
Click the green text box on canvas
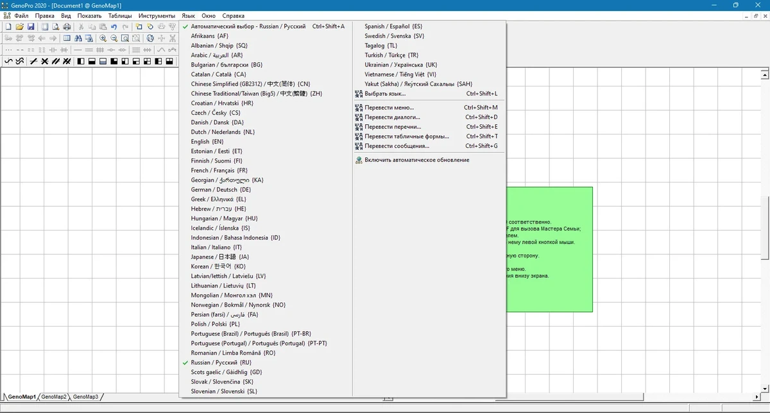(549, 250)
